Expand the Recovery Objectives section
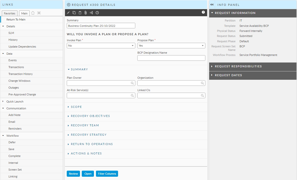 click(x=90, y=116)
